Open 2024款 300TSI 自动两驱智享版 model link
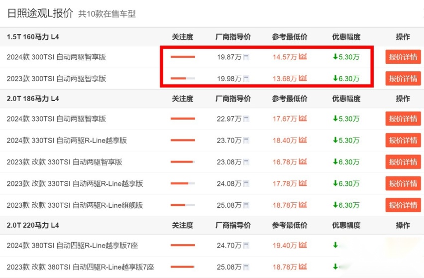 click(56, 57)
